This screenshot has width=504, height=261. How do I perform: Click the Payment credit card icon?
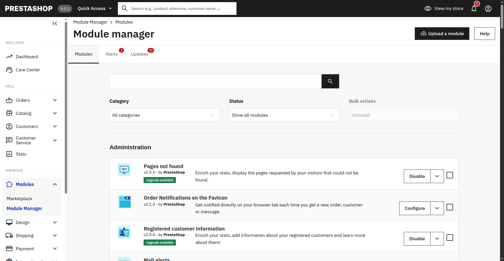pos(9,249)
